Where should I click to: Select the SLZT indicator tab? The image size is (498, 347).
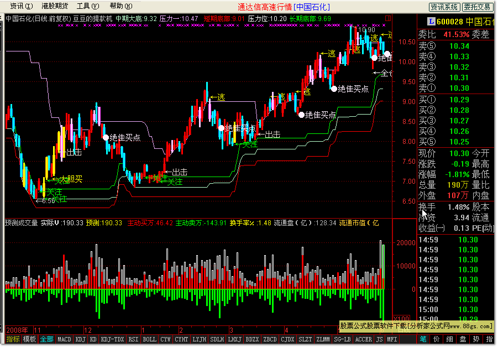point(305,339)
